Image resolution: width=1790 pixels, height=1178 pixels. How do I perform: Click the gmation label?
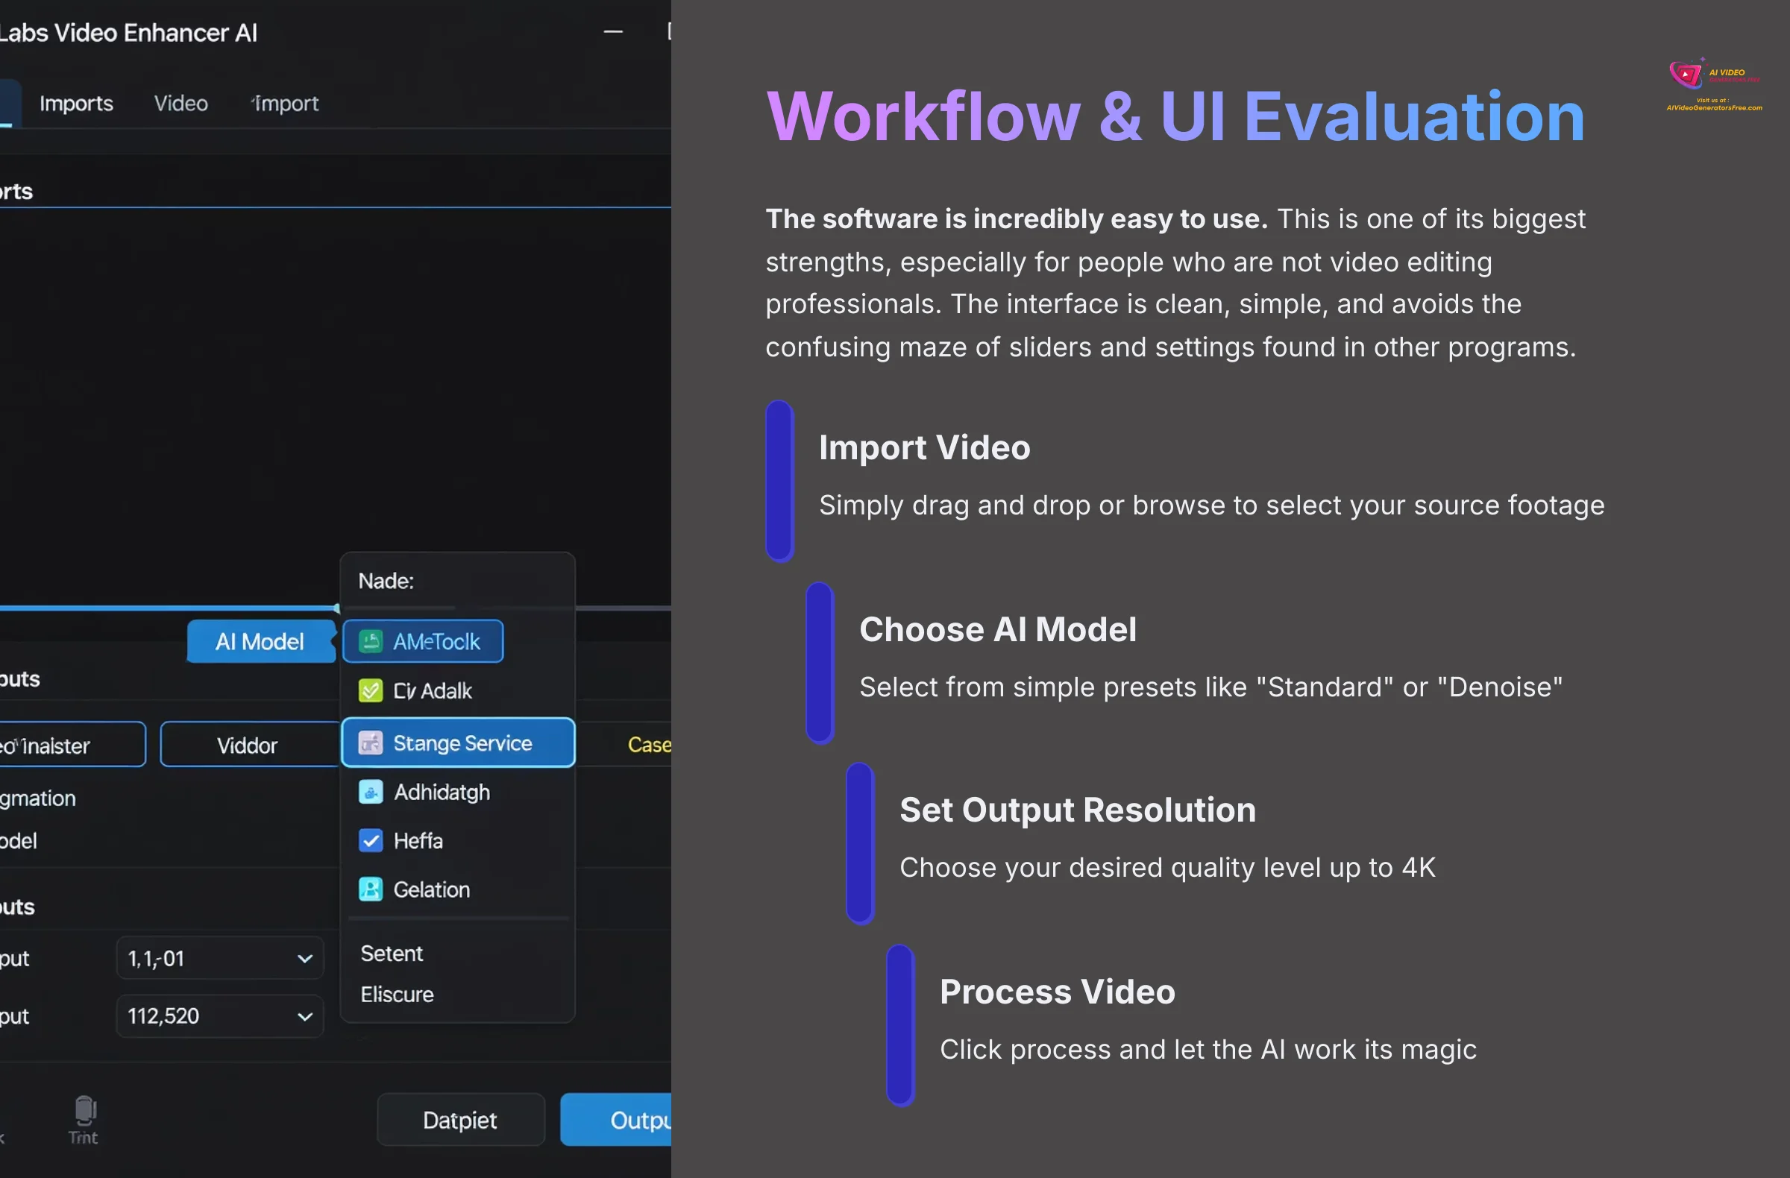[37, 799]
